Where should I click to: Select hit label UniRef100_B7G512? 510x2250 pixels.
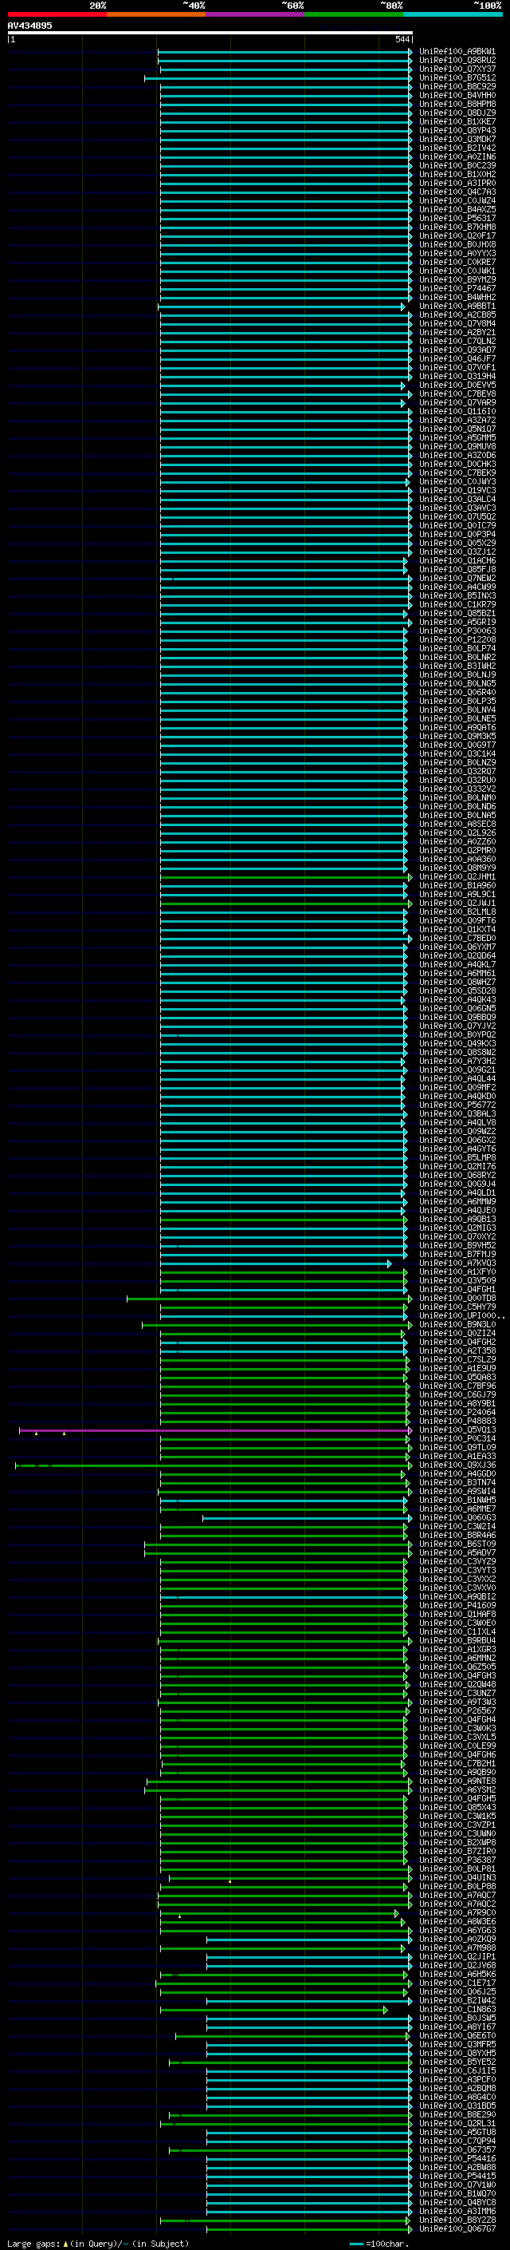457,77
